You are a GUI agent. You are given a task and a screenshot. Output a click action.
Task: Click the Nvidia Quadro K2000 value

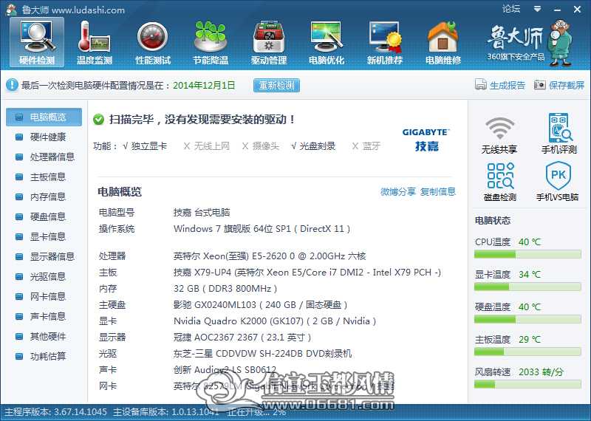tap(275, 321)
